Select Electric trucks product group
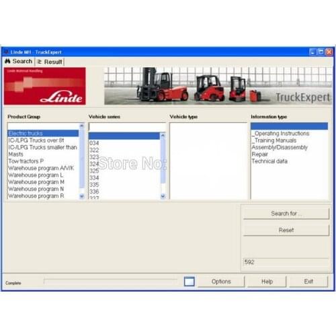This screenshot has height=336, width=336. 43,133
